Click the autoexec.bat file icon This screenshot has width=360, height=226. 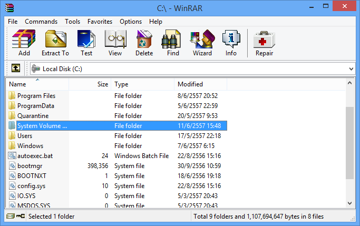[12, 155]
